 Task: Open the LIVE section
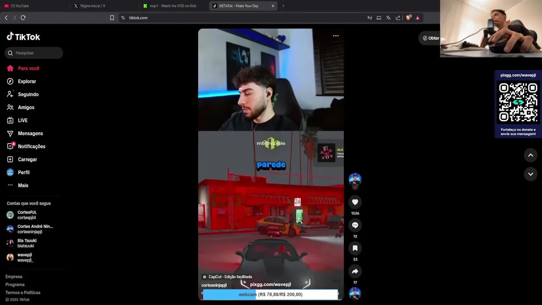(x=17, y=120)
